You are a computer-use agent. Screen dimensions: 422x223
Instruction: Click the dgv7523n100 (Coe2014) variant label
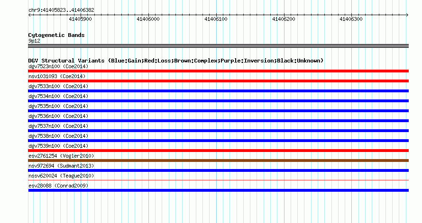tap(58, 66)
